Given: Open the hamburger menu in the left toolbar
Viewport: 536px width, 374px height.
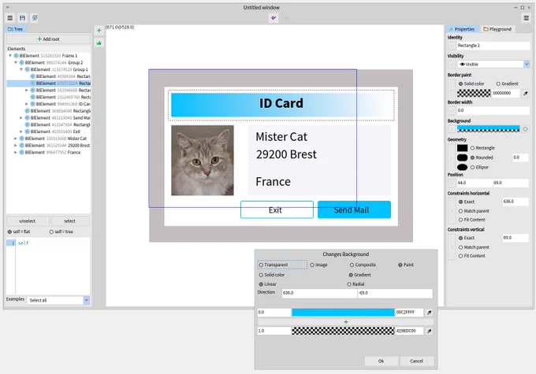Looking at the screenshot, I should 10,18.
